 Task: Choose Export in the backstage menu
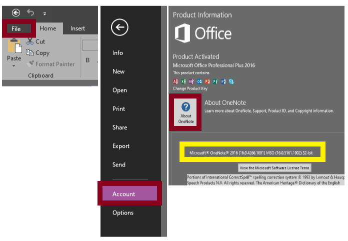tap(120, 146)
